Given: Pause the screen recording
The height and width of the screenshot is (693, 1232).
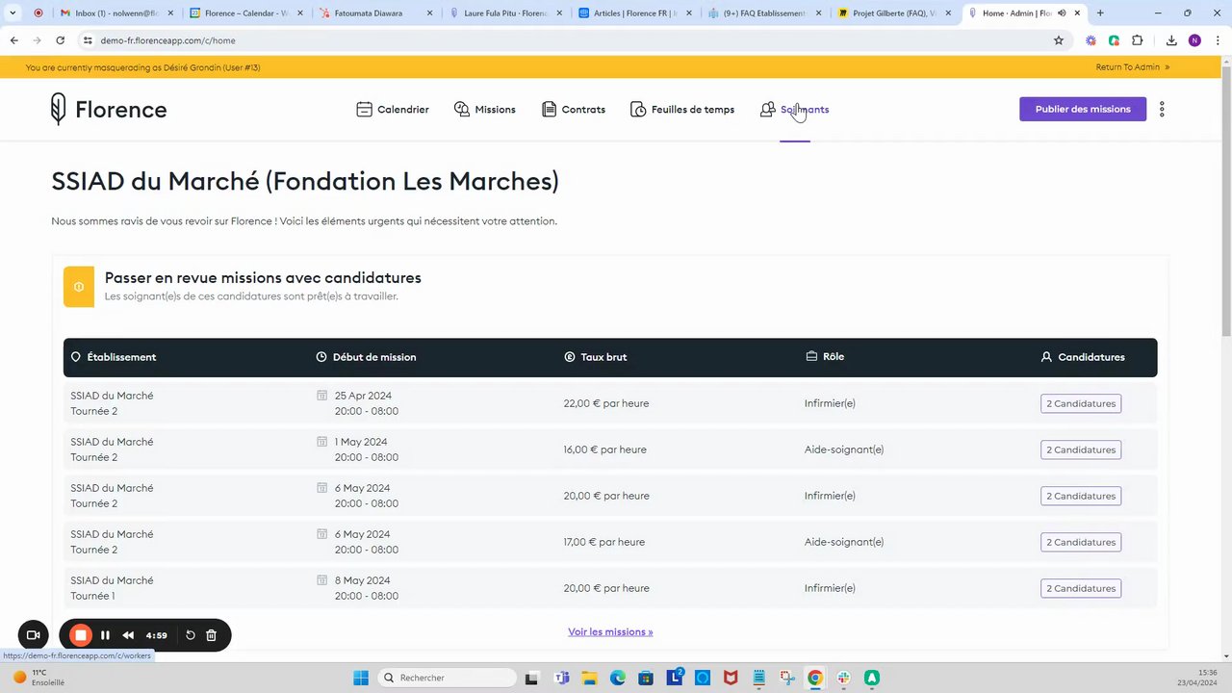Looking at the screenshot, I should point(105,635).
